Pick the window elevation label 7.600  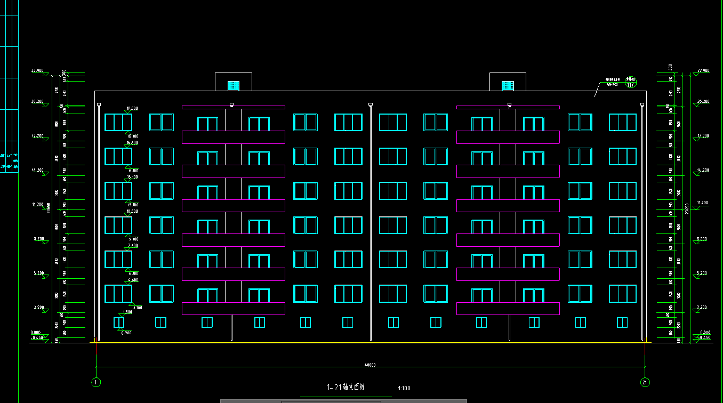132,246
